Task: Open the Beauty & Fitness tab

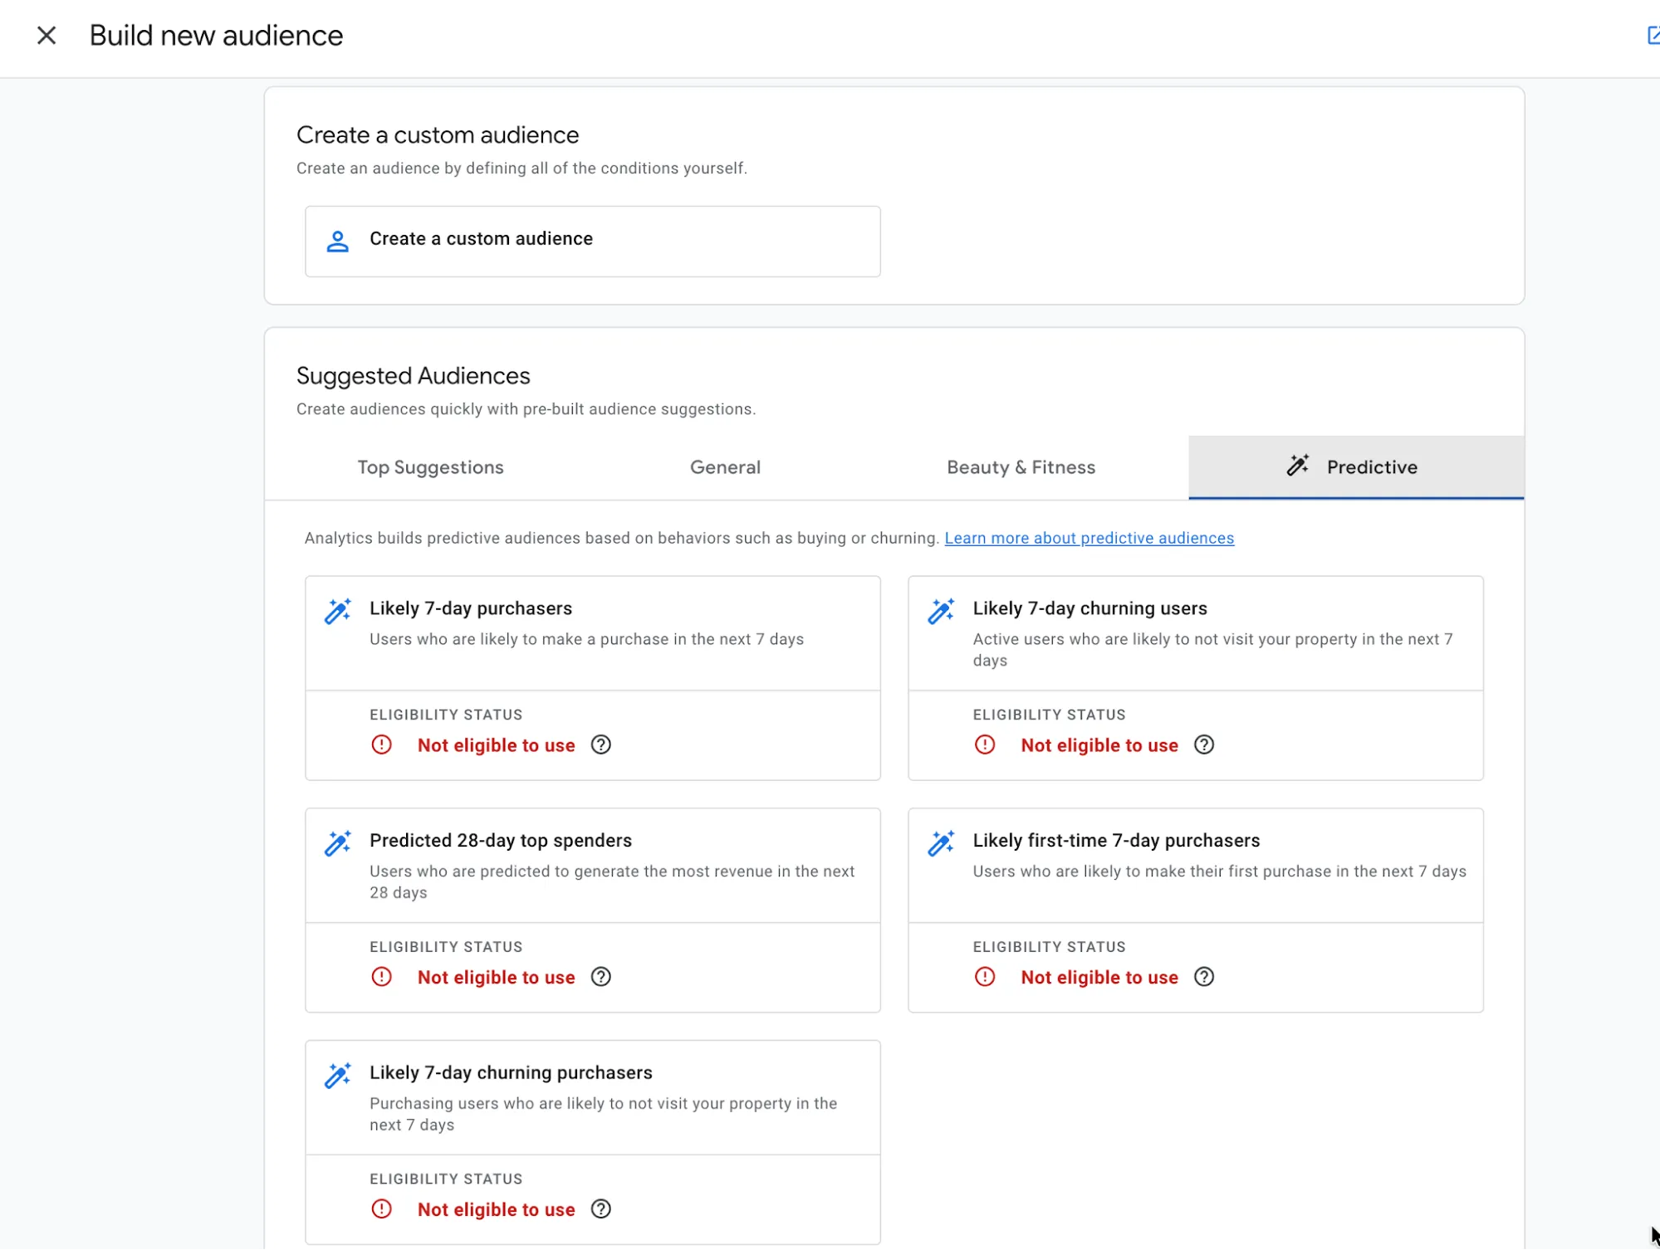Action: (1021, 467)
